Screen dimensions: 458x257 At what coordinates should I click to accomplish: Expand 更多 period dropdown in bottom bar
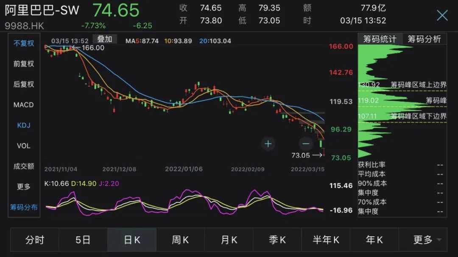423,240
